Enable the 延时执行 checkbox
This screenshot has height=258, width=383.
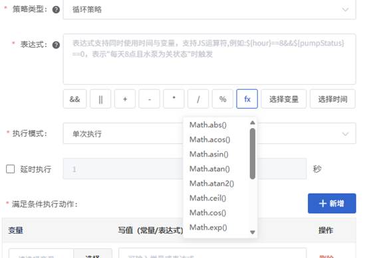coord(10,169)
